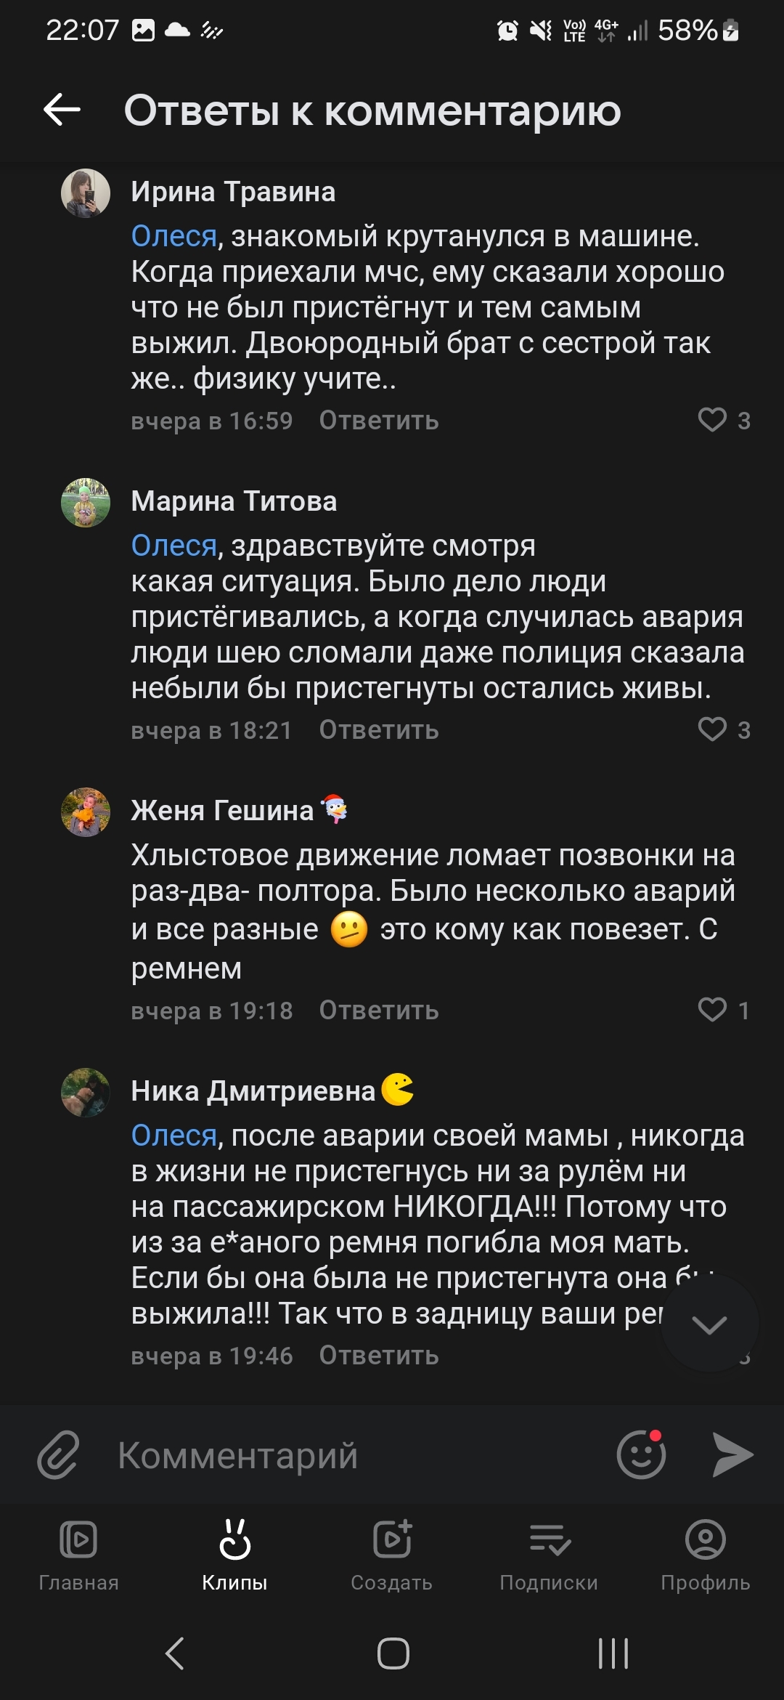
Task: Open the Главная home tab
Action: pos(78,1553)
